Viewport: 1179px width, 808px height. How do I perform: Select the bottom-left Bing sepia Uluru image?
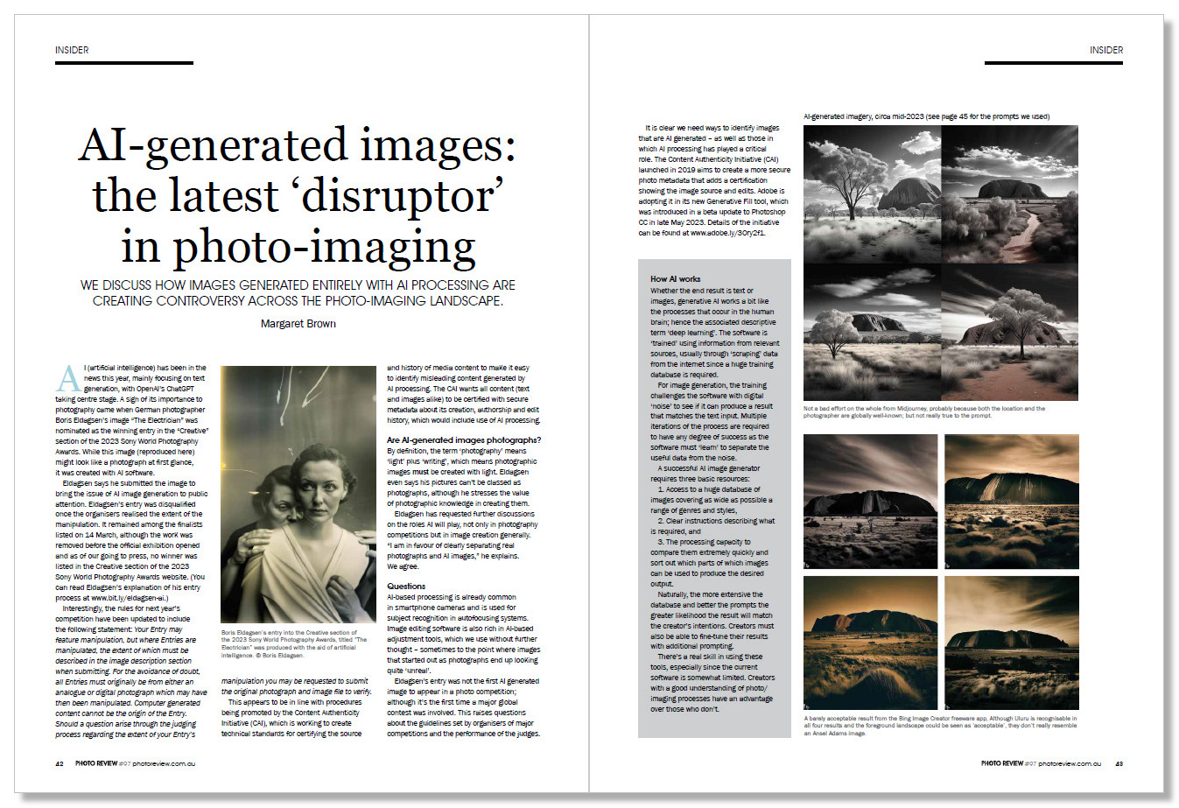point(870,643)
